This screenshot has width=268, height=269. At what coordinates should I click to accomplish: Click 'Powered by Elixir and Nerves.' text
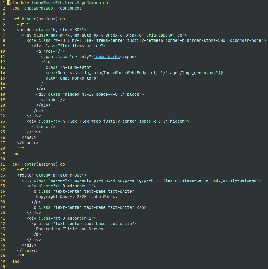click(71, 229)
